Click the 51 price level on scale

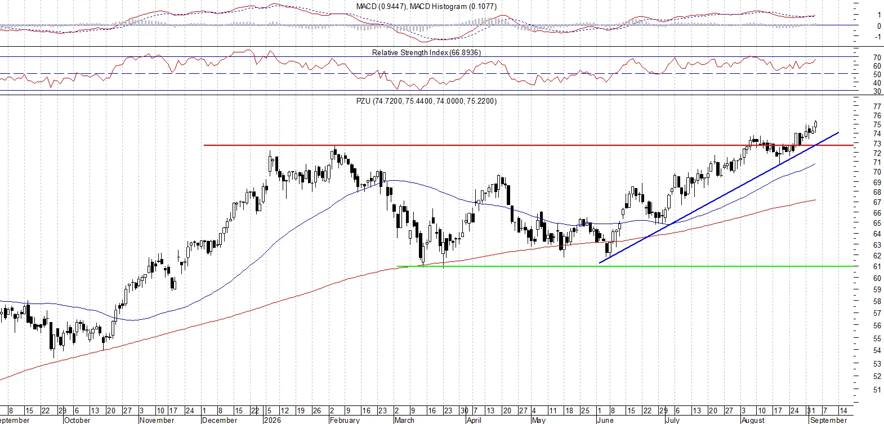point(877,390)
